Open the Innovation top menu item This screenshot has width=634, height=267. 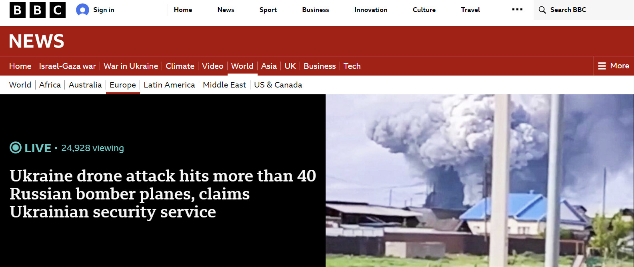click(371, 10)
